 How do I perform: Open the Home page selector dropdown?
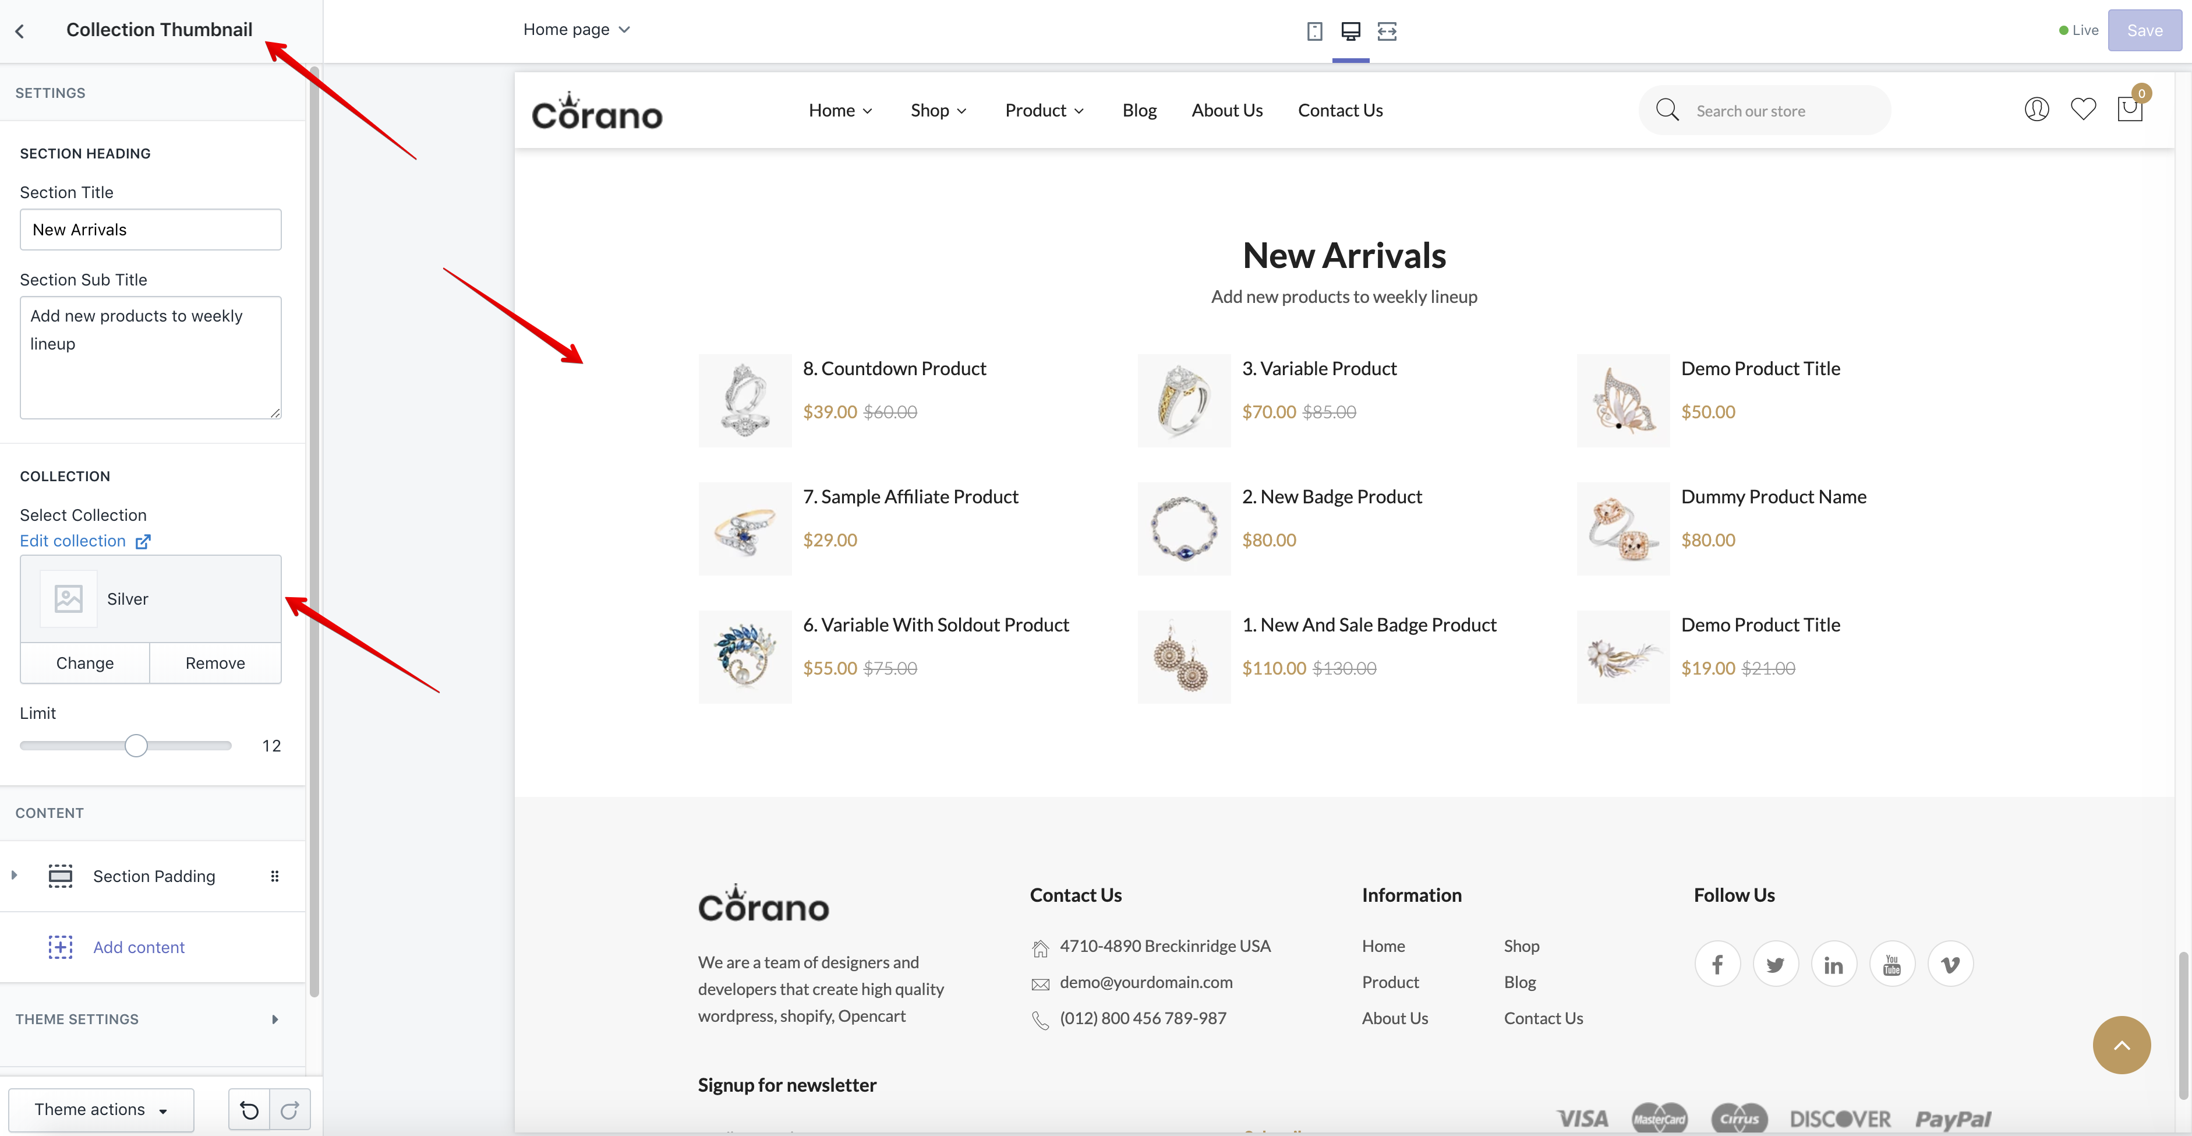point(577,30)
